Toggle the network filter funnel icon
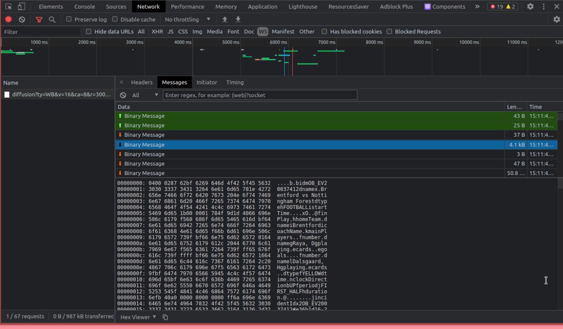The width and height of the screenshot is (563, 329). click(x=39, y=19)
